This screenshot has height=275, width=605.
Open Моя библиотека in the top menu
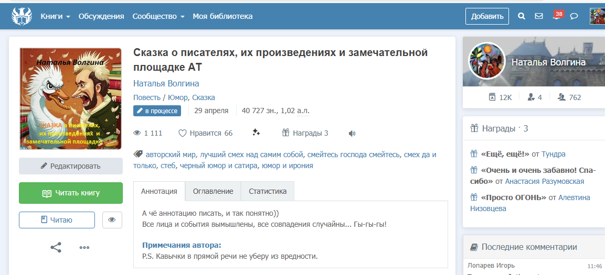[x=222, y=16]
